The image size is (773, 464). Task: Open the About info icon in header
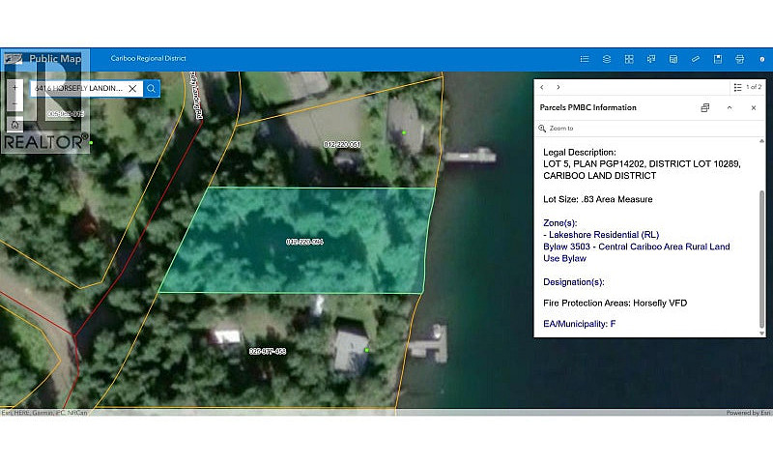pyautogui.click(x=761, y=59)
